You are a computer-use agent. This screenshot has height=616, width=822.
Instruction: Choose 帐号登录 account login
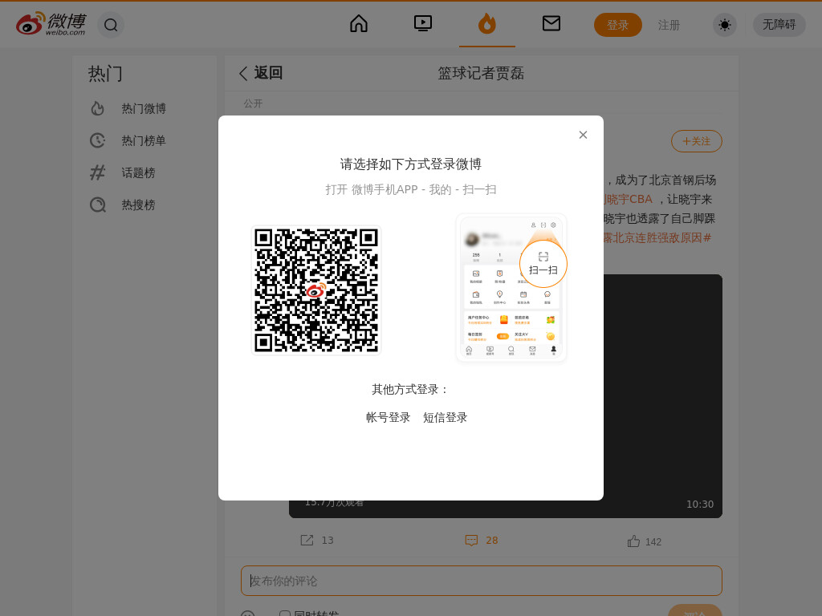point(388,417)
